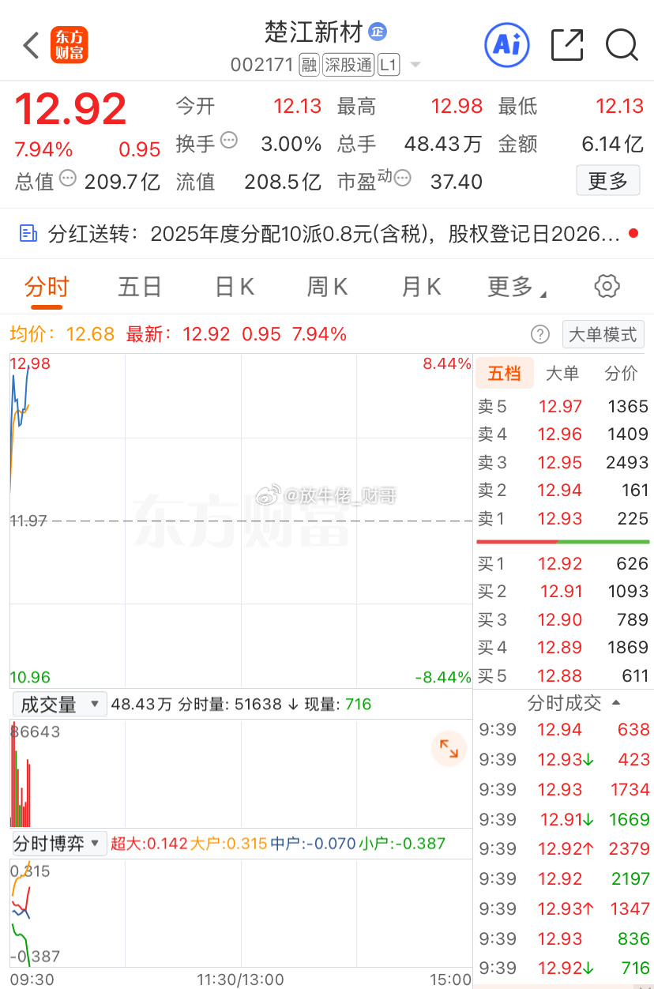Screen dimensions: 654x989
Task: Collapse the 分时成交 list header
Action: (x=573, y=702)
